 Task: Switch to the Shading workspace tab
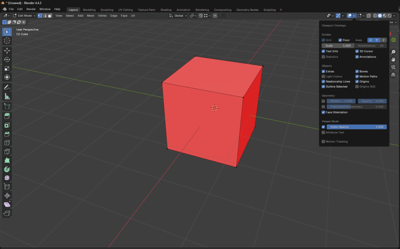166,10
